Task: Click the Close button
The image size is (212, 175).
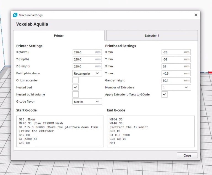Action: [x=187, y=155]
